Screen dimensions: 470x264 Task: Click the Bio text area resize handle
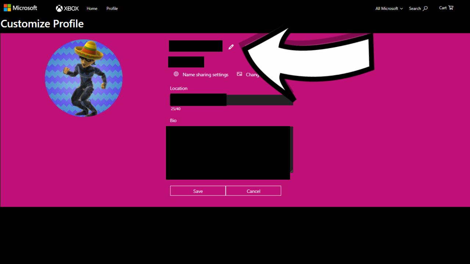292,171
